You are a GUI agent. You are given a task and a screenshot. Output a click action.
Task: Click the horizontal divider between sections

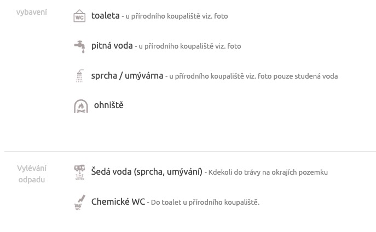[x=190, y=151]
